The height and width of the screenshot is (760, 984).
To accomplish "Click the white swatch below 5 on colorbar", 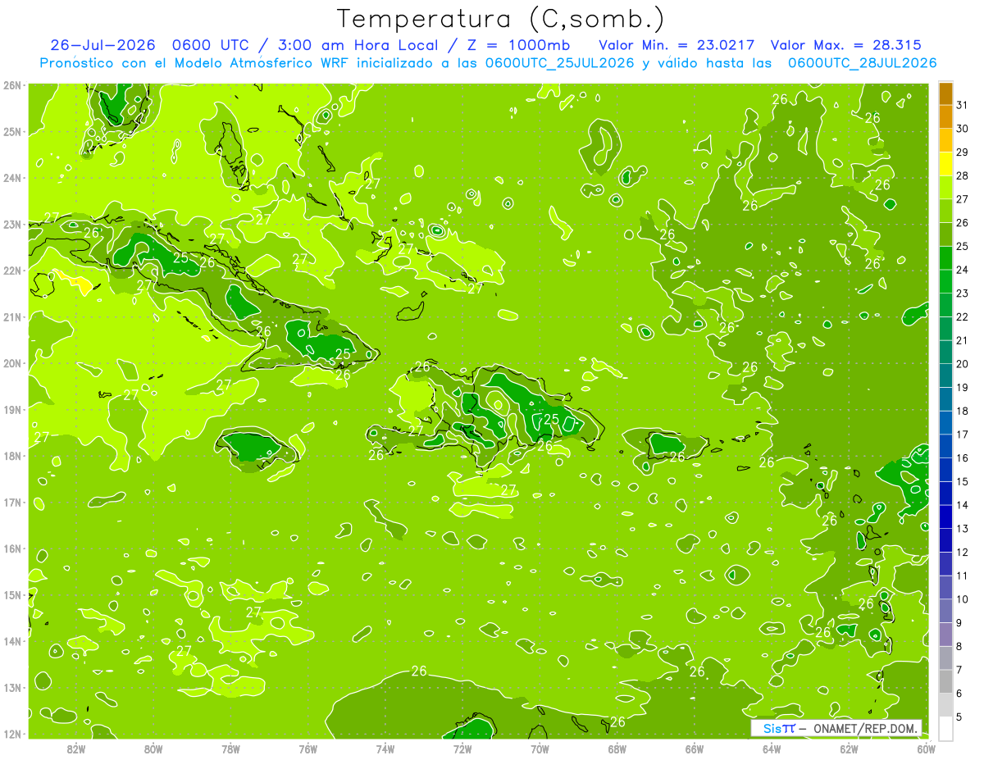I will coord(945,728).
